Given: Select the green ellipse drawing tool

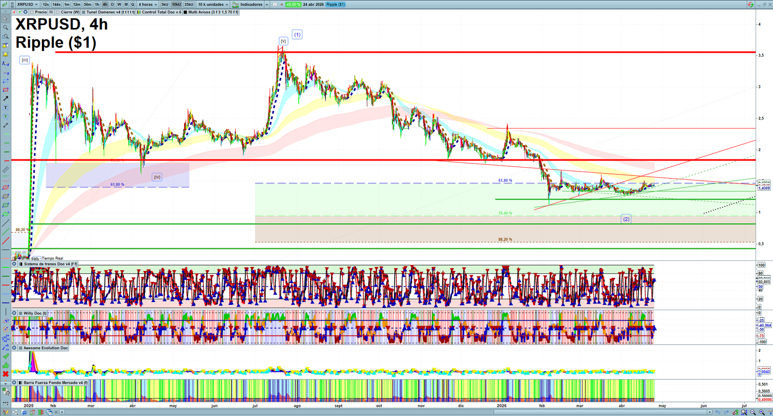Looking at the screenshot, I should 6,205.
